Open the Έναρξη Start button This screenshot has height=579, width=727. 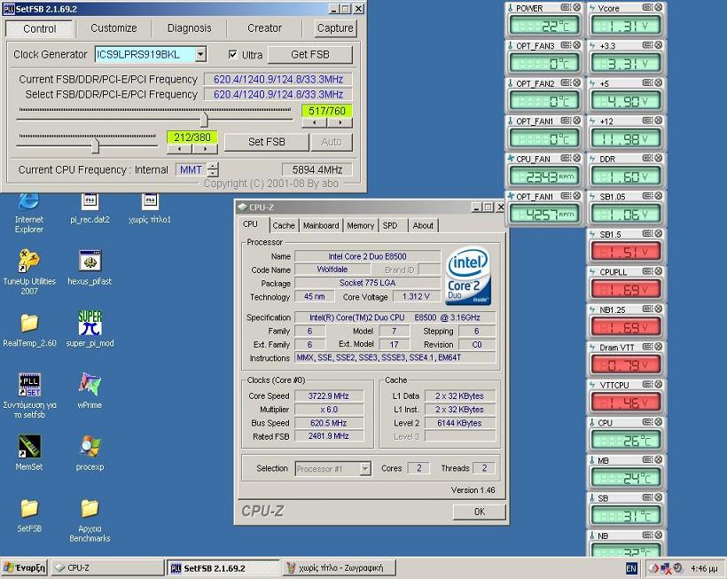[x=25, y=567]
